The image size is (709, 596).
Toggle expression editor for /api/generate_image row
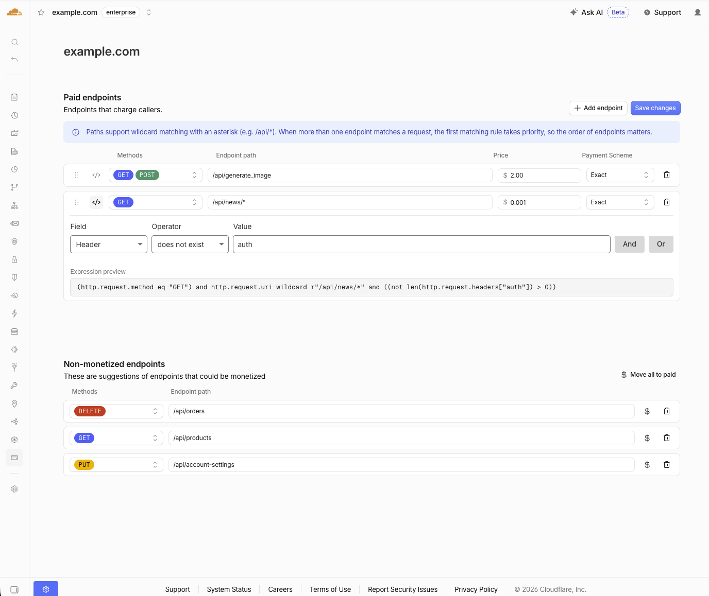[x=96, y=175]
